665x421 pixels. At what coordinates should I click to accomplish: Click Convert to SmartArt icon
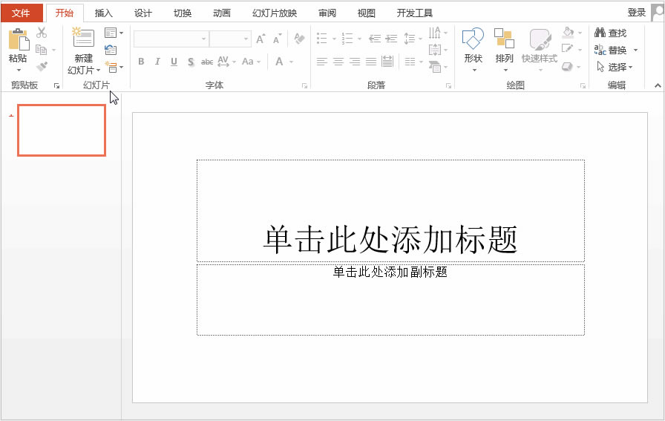click(435, 67)
